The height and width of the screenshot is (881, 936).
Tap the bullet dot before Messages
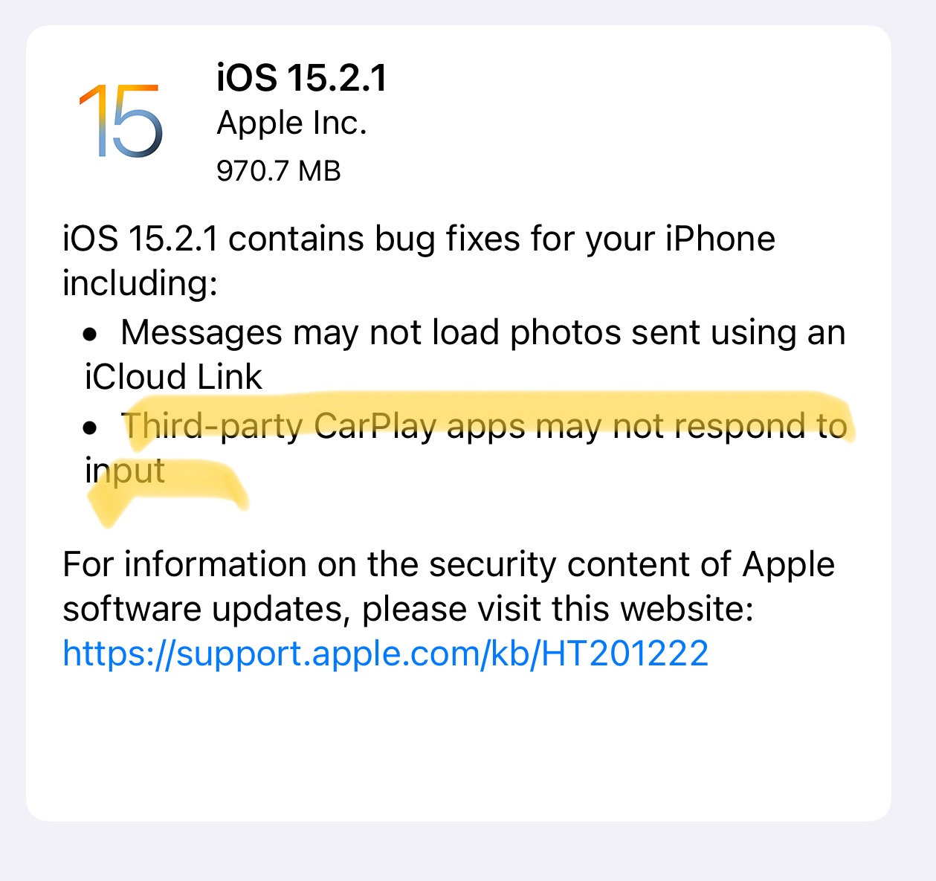[91, 335]
